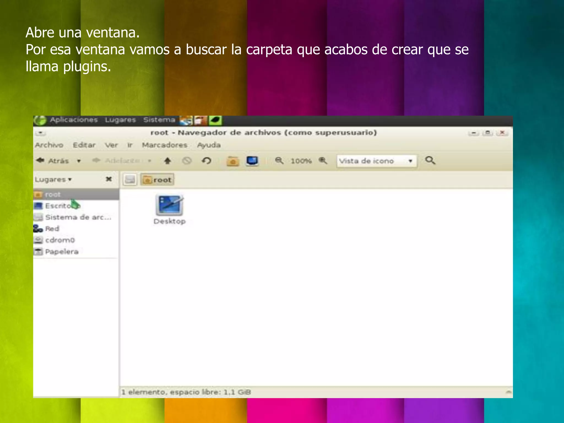The height and width of the screenshot is (423, 564).
Task: Go to the home folder icon
Action: (x=232, y=161)
